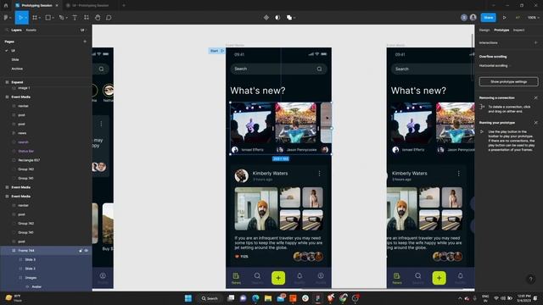Switch to the Layers tab
543x305 pixels.
[x=16, y=30]
